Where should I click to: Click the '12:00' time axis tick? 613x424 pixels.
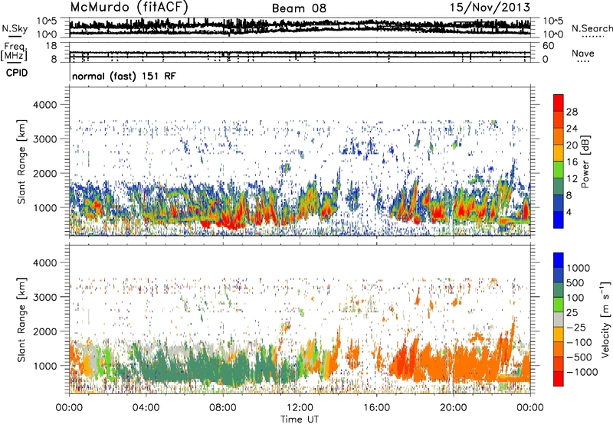[x=300, y=408]
